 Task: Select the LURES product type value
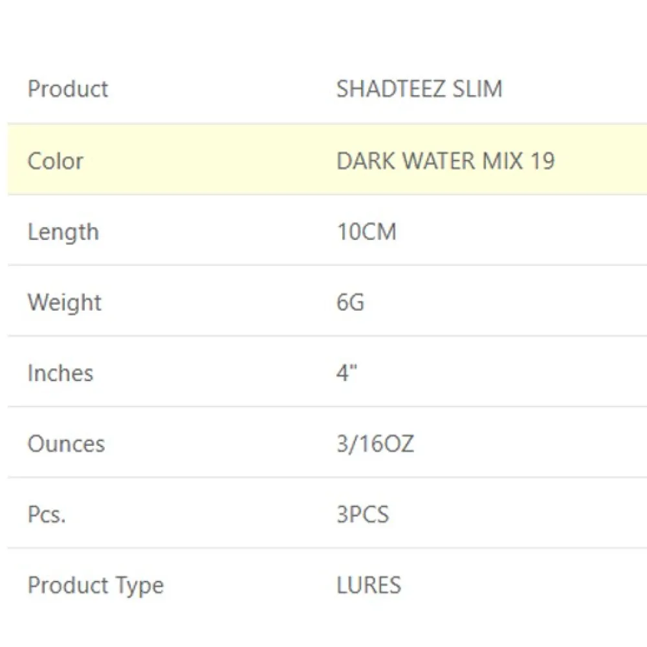tap(369, 586)
